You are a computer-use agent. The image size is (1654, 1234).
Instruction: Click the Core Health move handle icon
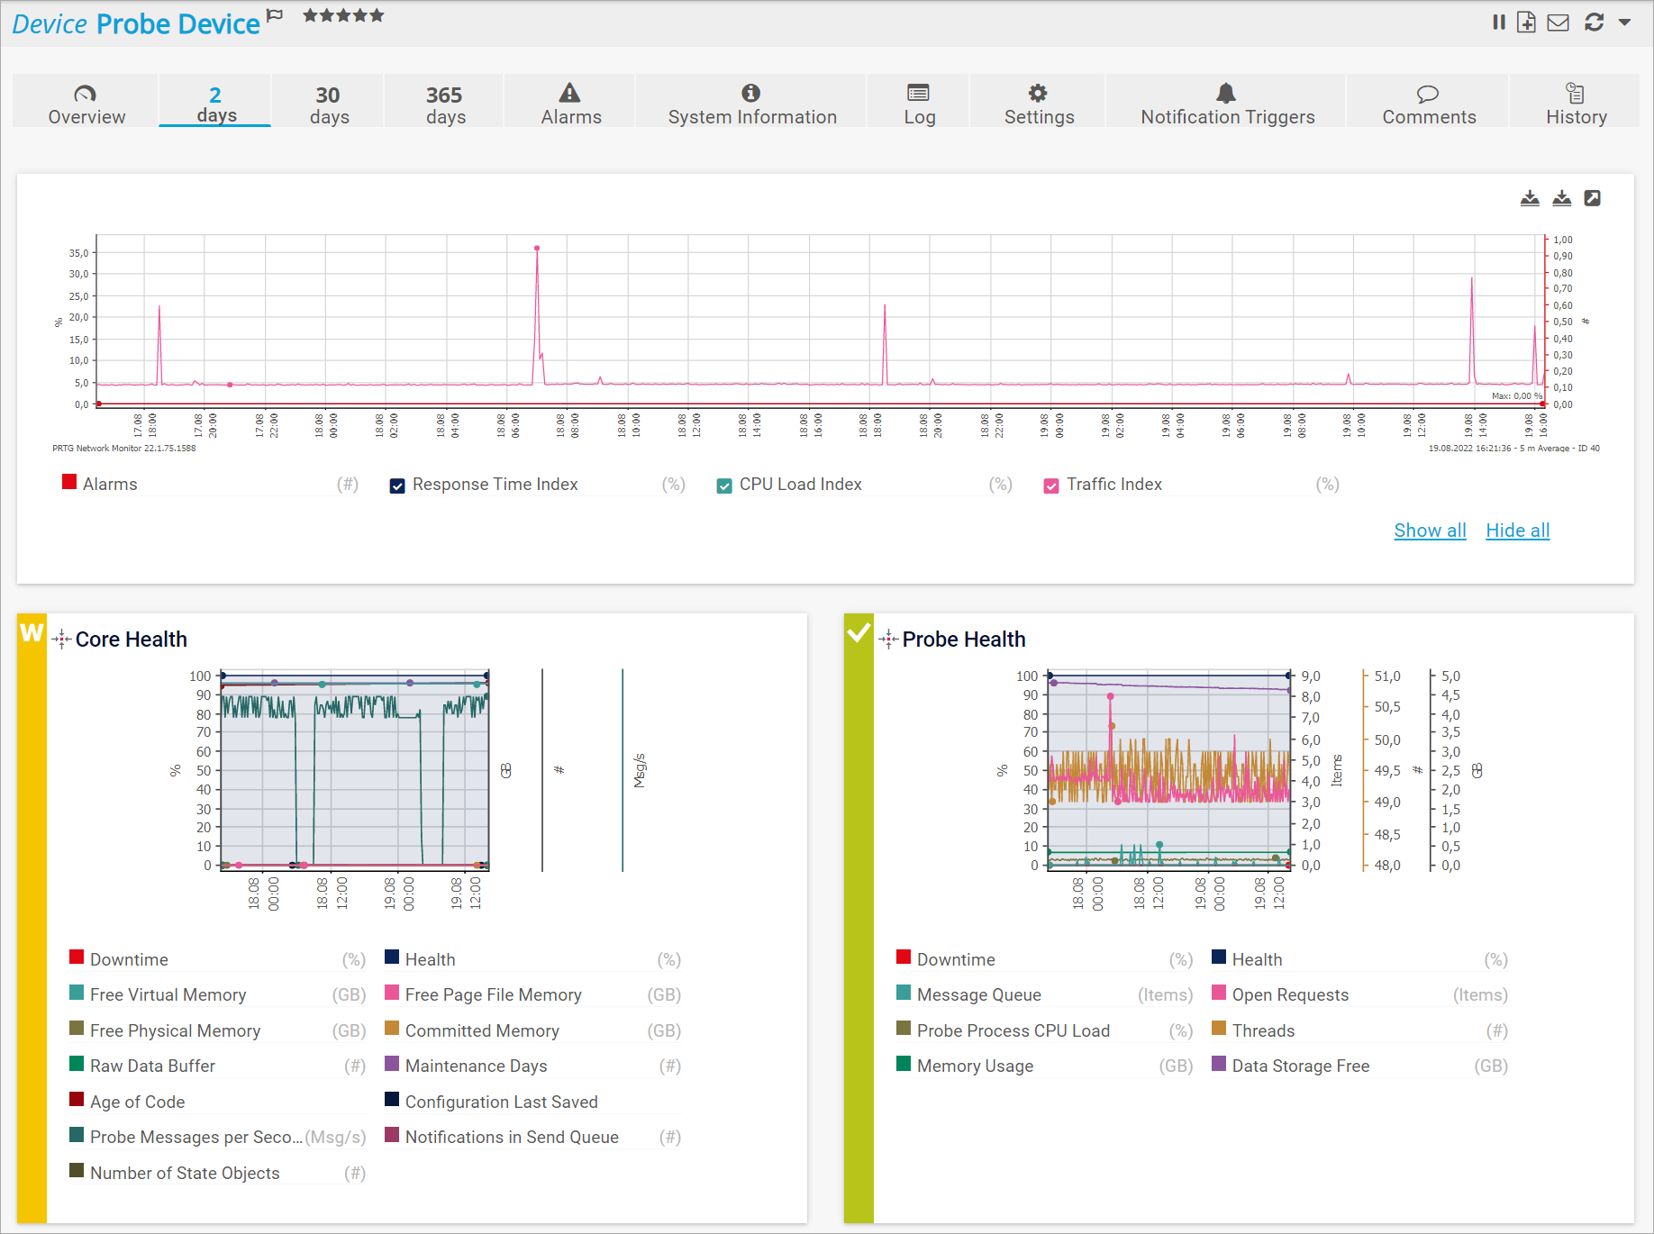(x=61, y=640)
